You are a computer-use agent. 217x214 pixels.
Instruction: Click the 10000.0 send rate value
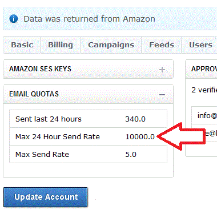click(x=140, y=136)
